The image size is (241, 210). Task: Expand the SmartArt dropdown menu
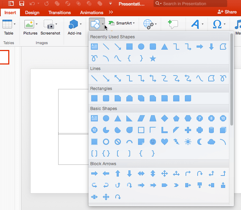pyautogui.click(x=134, y=23)
